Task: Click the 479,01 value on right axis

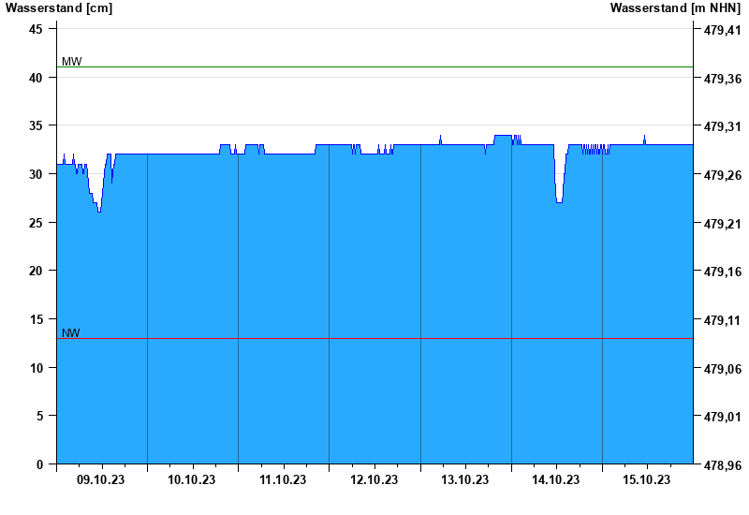Action: click(723, 417)
